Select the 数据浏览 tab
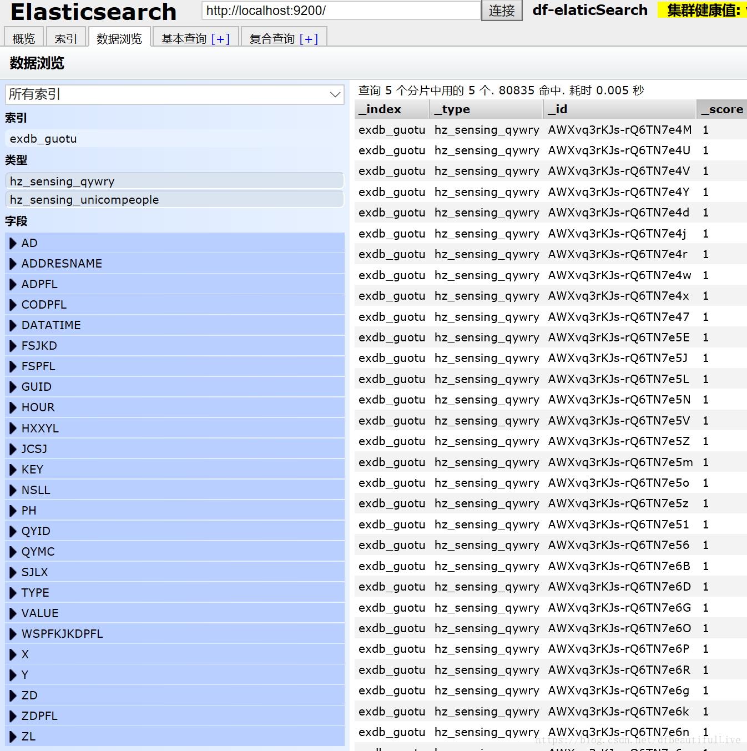Image resolution: width=747 pixels, height=751 pixels. click(x=119, y=38)
